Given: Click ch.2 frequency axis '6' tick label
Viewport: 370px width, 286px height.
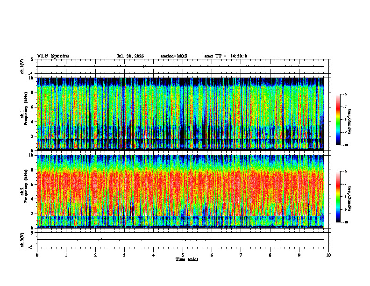Looking at the screenshot, I should [32, 185].
